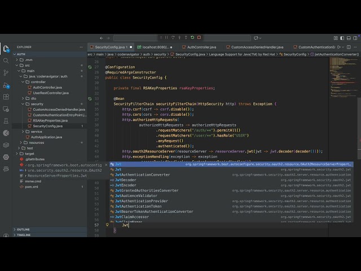Open the run options dropdown beside play icon
Image resolution: width=361 pixels, height=271 pixels.
coord(343,47)
